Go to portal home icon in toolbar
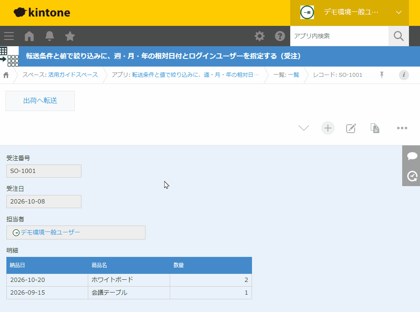This screenshot has height=312, width=420. (29, 36)
